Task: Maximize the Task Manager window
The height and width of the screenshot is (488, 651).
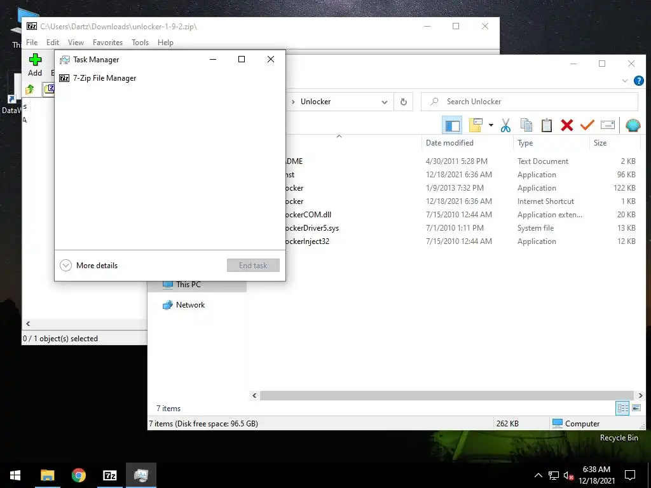Action: 241,59
